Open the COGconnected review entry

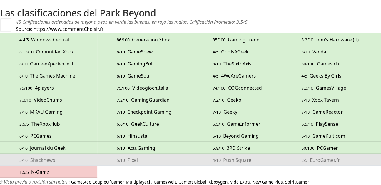point(237,88)
